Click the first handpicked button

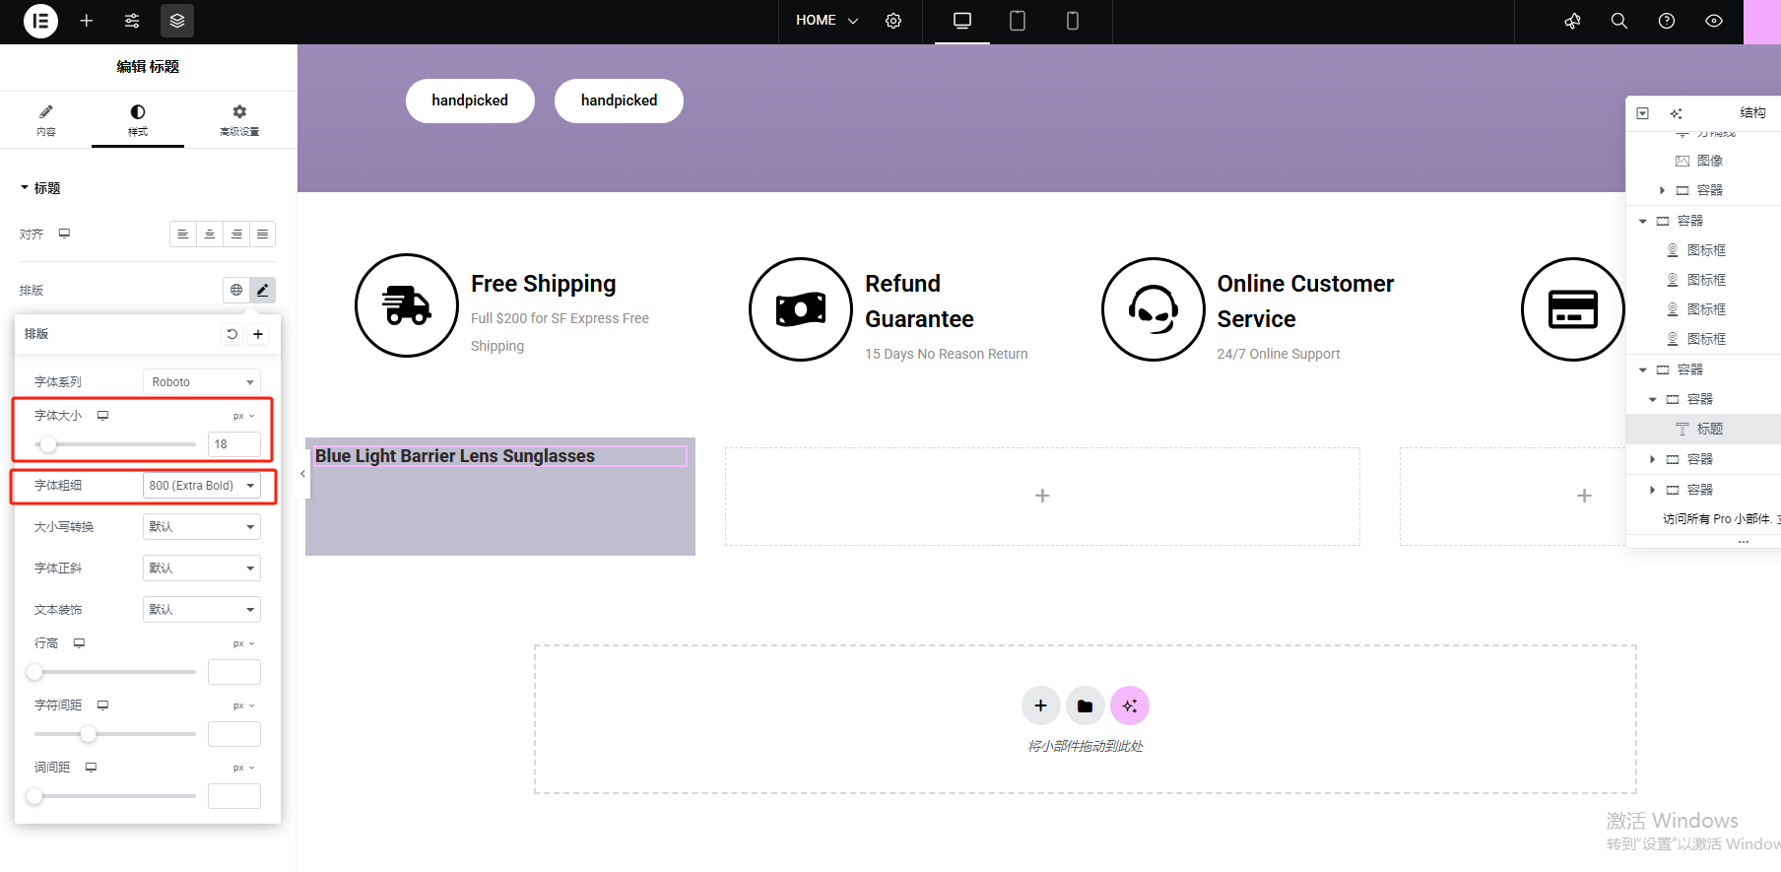(470, 101)
